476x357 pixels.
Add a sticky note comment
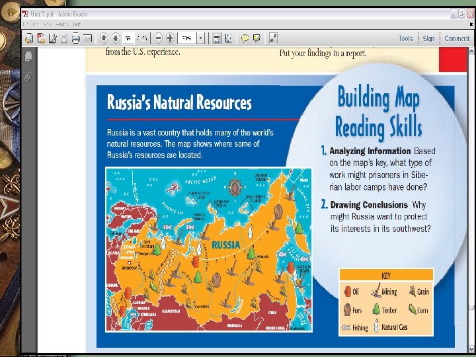(x=245, y=38)
